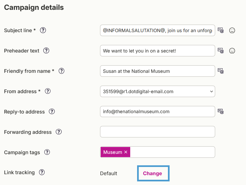The height and width of the screenshot is (185, 246).
Task: Open help for Friendly from name
Action: coord(61,71)
